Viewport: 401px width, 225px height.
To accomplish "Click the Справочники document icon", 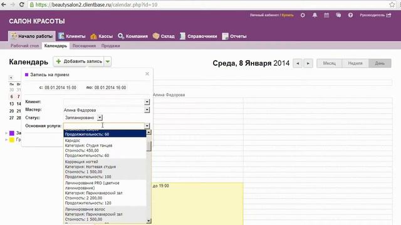I will pos(182,36).
